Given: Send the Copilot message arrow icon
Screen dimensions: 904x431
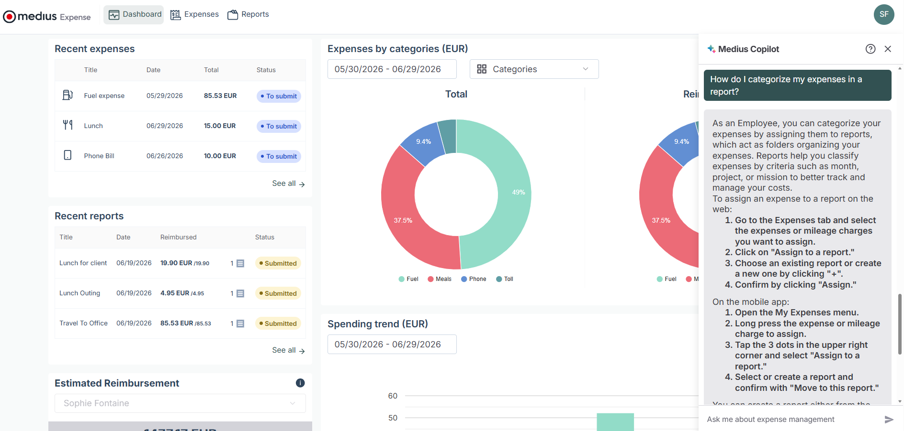Looking at the screenshot, I should pyautogui.click(x=889, y=420).
